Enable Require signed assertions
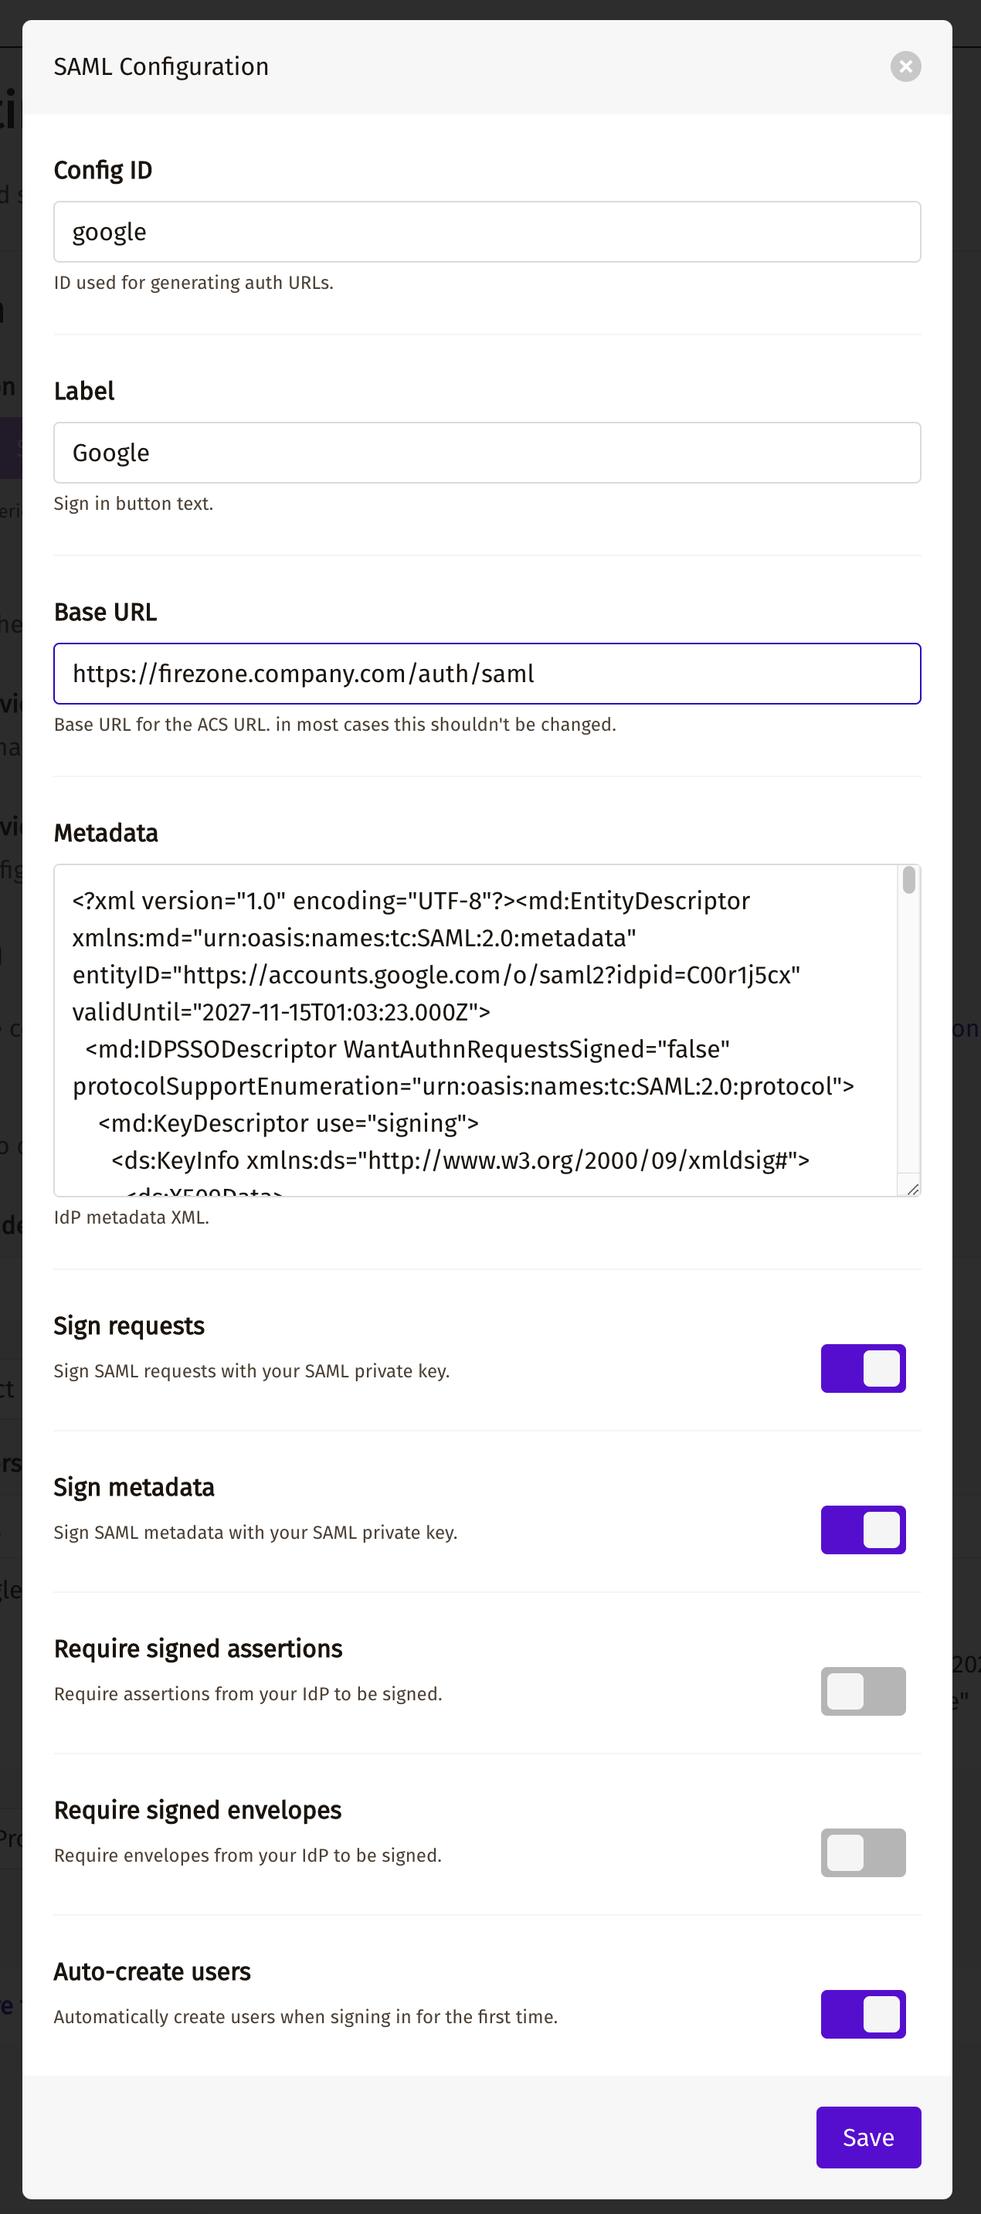This screenshot has width=981, height=2214. pos(864,1692)
